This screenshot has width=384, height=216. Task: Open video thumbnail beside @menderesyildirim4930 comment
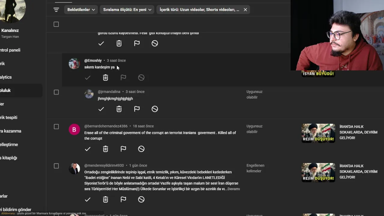click(318, 172)
